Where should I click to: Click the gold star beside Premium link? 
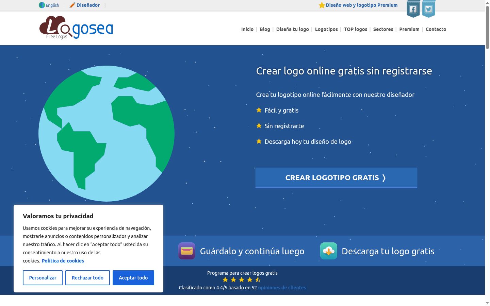click(x=322, y=5)
